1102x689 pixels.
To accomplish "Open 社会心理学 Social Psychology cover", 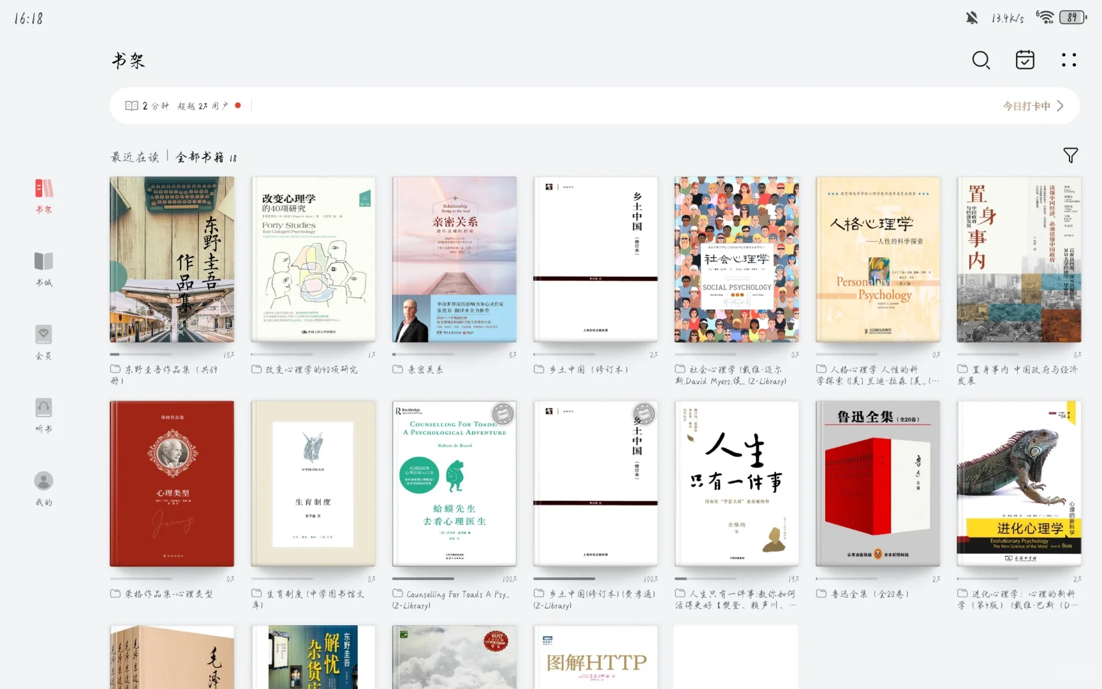I will click(737, 260).
